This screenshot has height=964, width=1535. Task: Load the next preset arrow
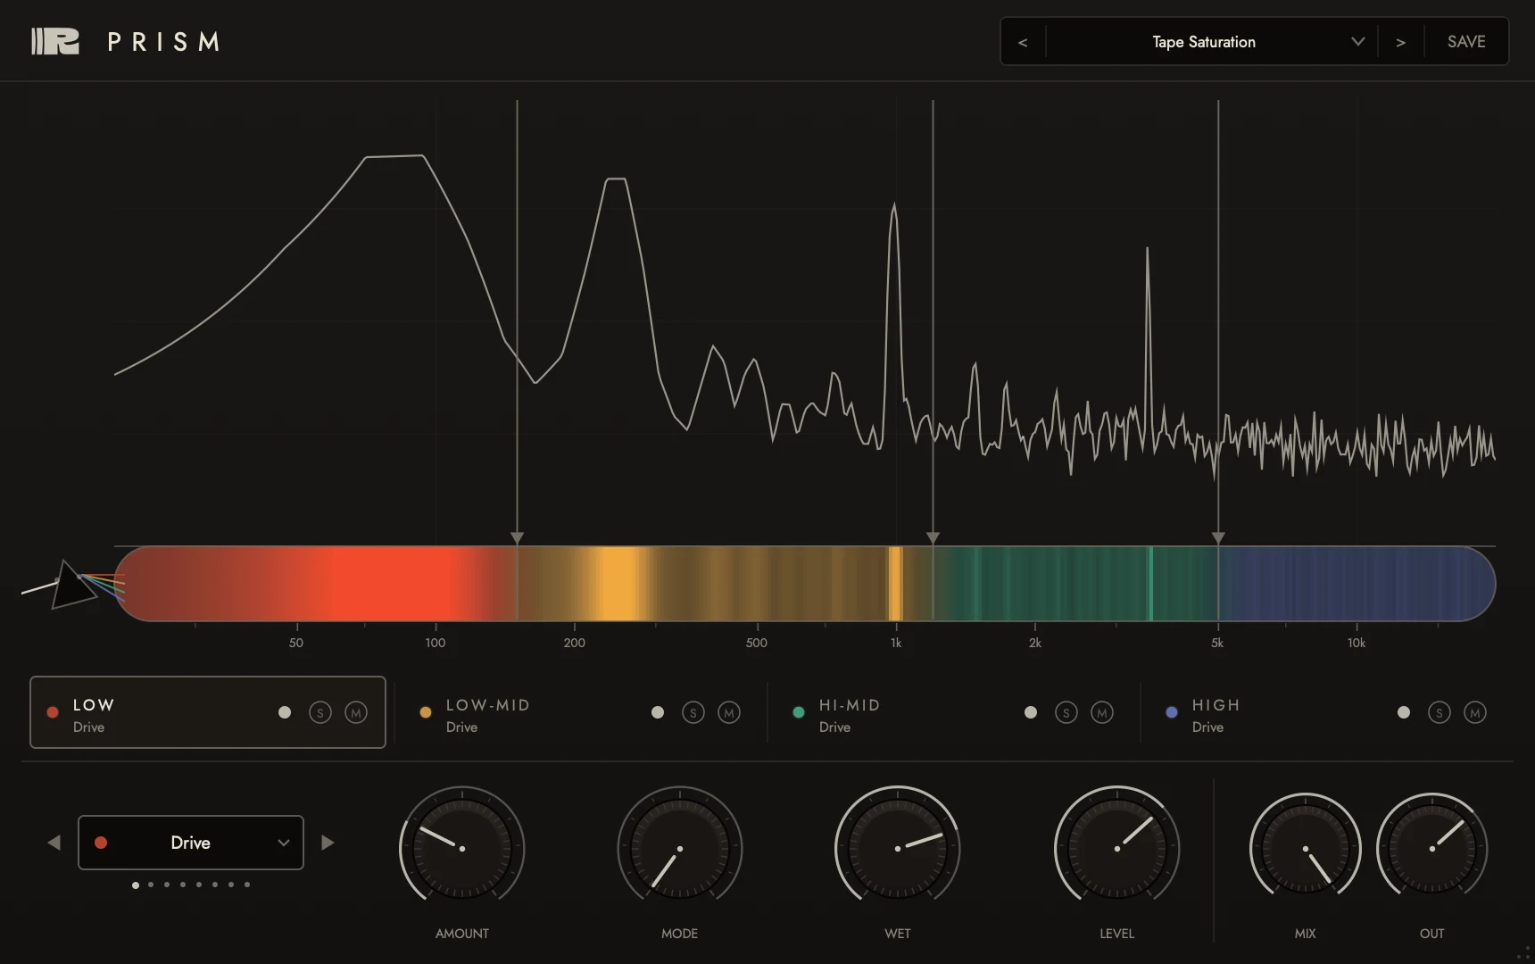1401,42
